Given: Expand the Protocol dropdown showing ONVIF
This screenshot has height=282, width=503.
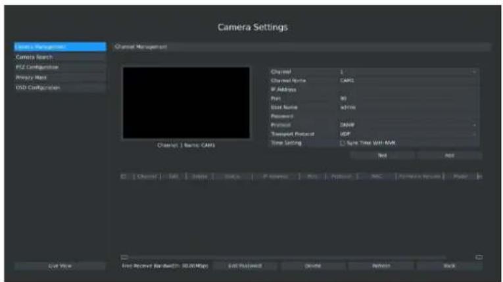Looking at the screenshot, I should coord(408,125).
